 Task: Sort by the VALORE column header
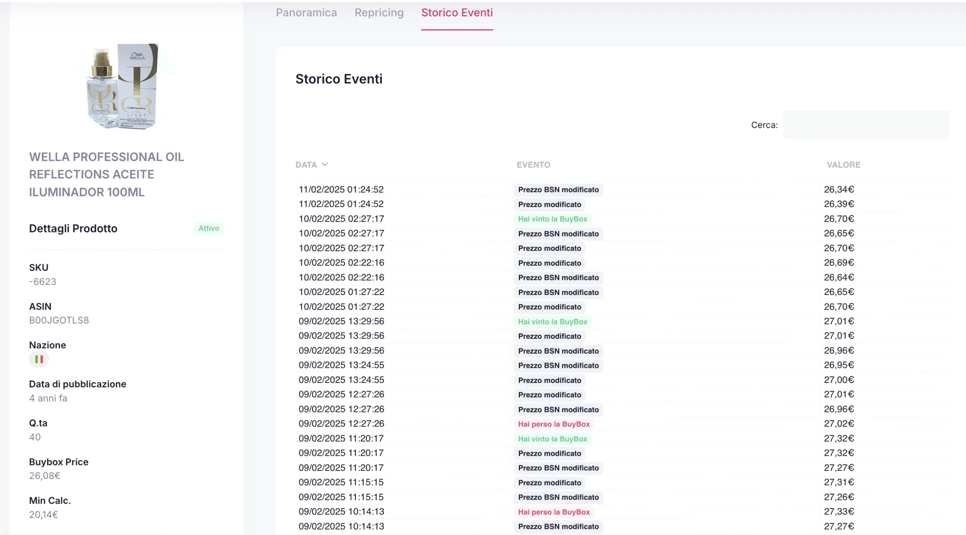[x=843, y=165]
